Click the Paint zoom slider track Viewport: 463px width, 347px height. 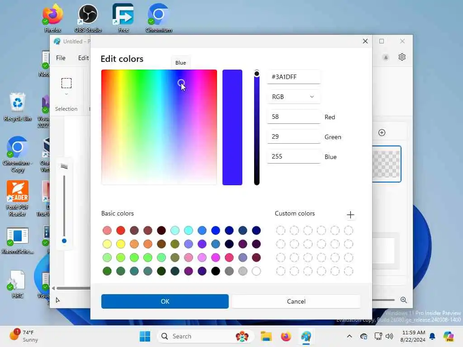pos(383,300)
